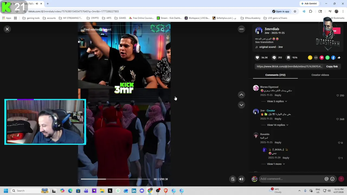Share the video to Facebook
This screenshot has height=195, width=347.
pyautogui.click(x=333, y=57)
